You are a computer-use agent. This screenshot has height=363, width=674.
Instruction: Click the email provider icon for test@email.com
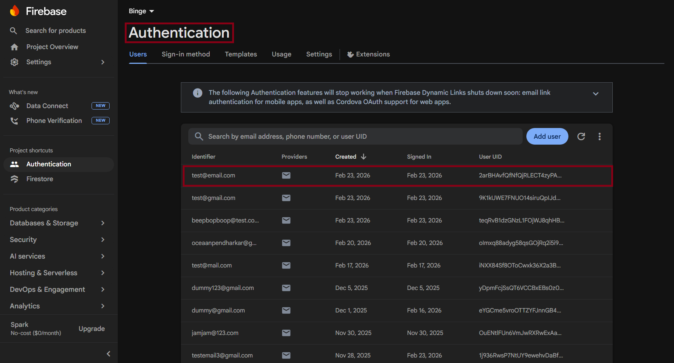[286, 175]
